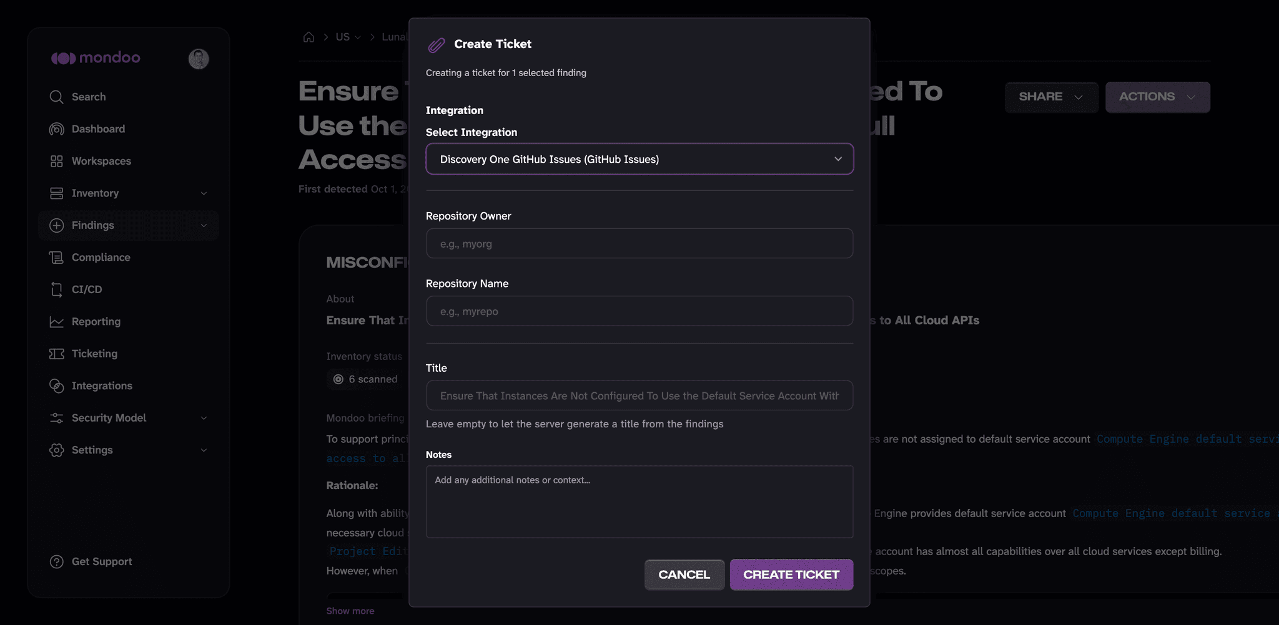The image size is (1279, 625).
Task: Click the Inventory stack icon
Action: [56, 193]
